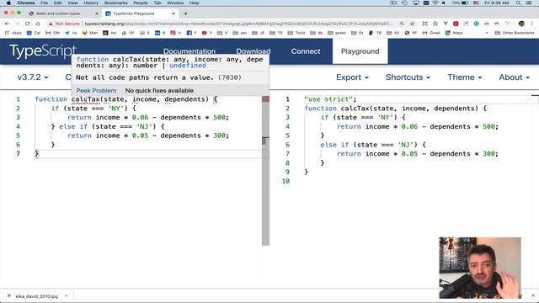Click Peek Problem in the error tooltip
539x303 pixels.
click(x=96, y=90)
